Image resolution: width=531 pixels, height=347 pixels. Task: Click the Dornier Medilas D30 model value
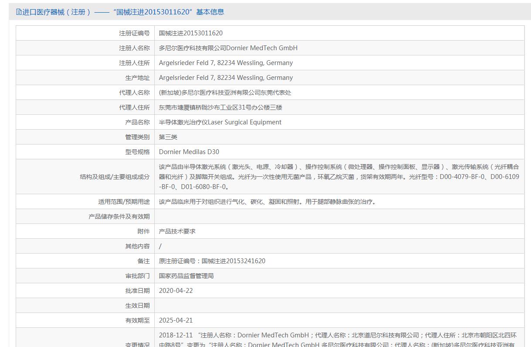click(x=189, y=152)
